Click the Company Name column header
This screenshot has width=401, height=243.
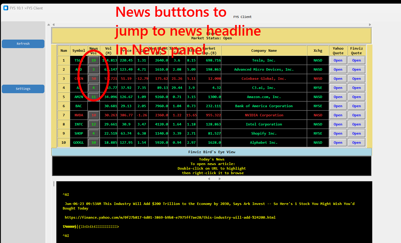tap(264, 51)
